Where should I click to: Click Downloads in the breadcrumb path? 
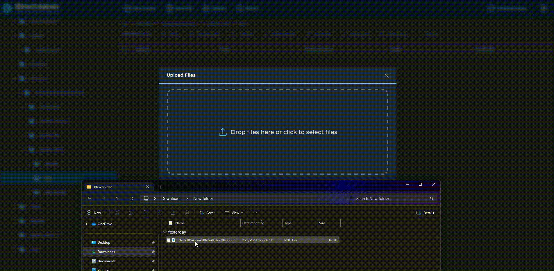coord(171,198)
